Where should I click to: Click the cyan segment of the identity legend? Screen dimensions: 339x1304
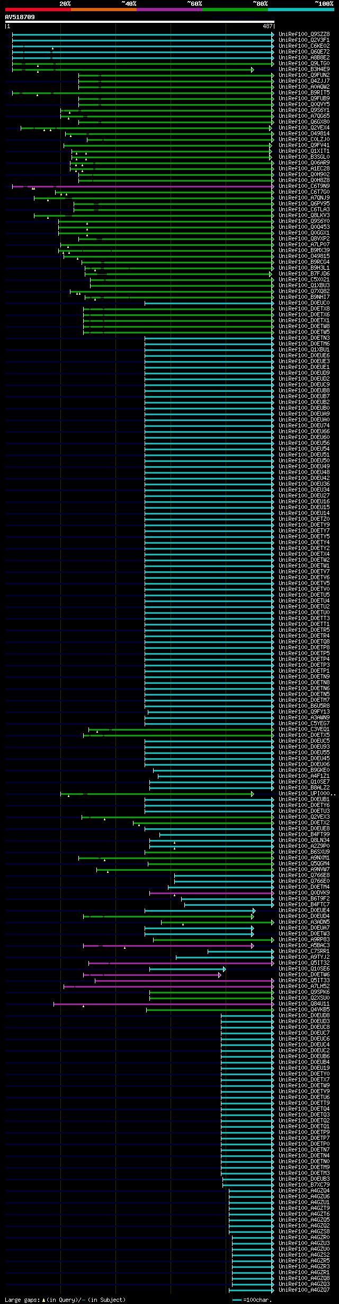[301, 10]
